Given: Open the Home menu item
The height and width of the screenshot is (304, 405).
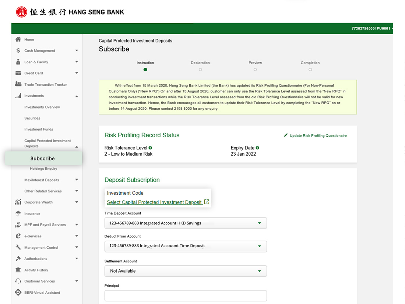Looking at the screenshot, I should [29, 39].
